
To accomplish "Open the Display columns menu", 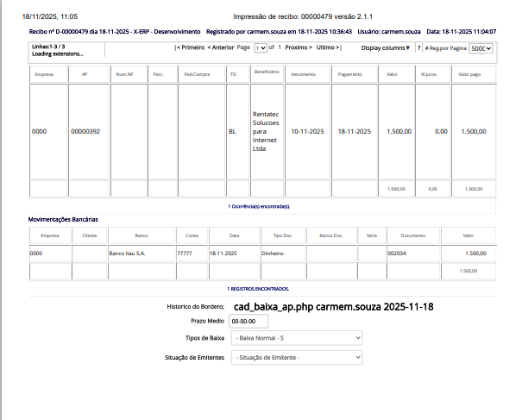I will click(x=386, y=48).
